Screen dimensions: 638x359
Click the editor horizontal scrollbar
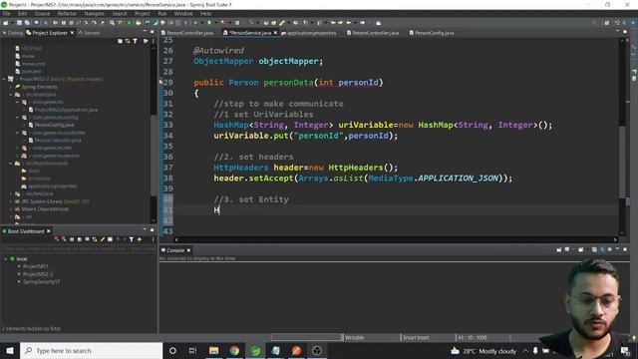coord(396,239)
